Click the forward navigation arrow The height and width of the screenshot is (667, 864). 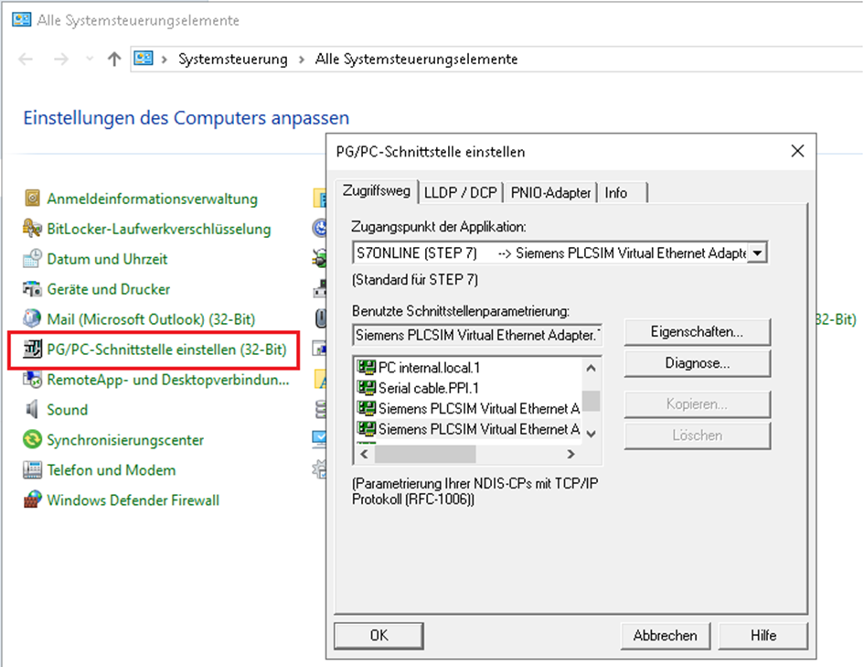pyautogui.click(x=61, y=59)
